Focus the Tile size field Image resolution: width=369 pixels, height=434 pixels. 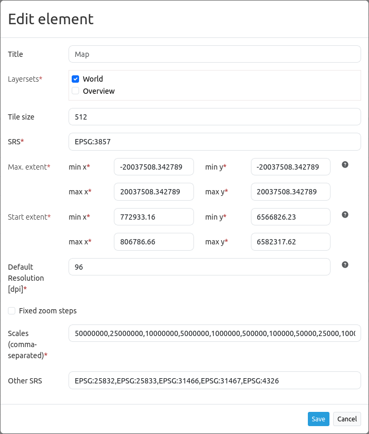pos(215,117)
